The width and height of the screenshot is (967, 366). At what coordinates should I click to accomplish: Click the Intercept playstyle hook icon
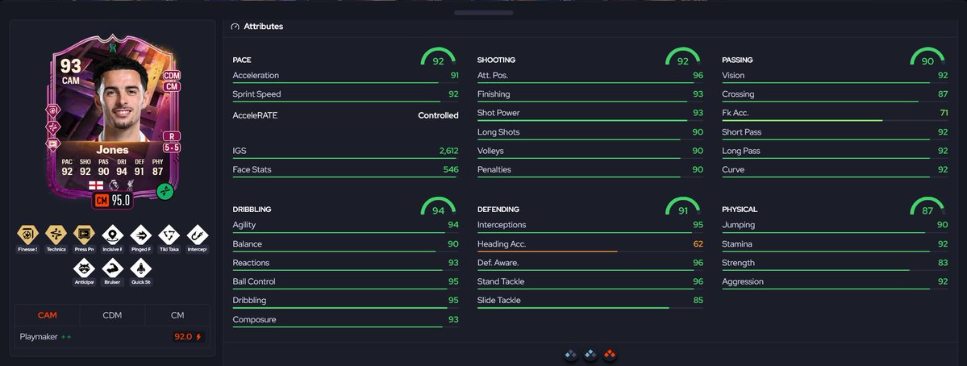point(198,235)
